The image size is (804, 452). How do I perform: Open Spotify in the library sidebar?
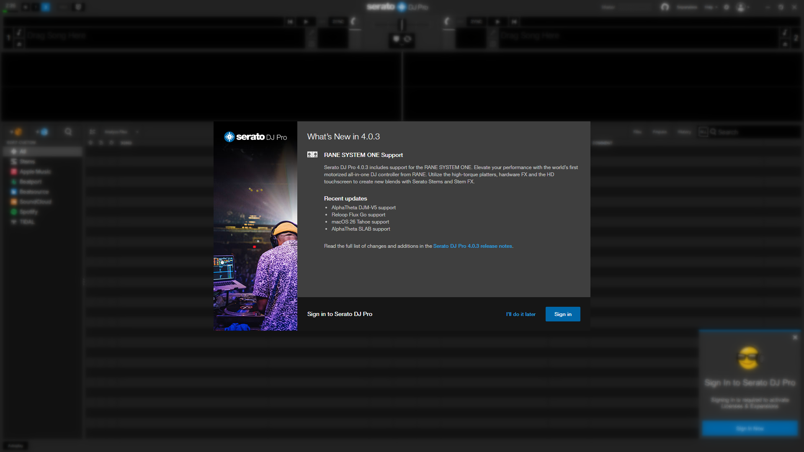(43, 212)
